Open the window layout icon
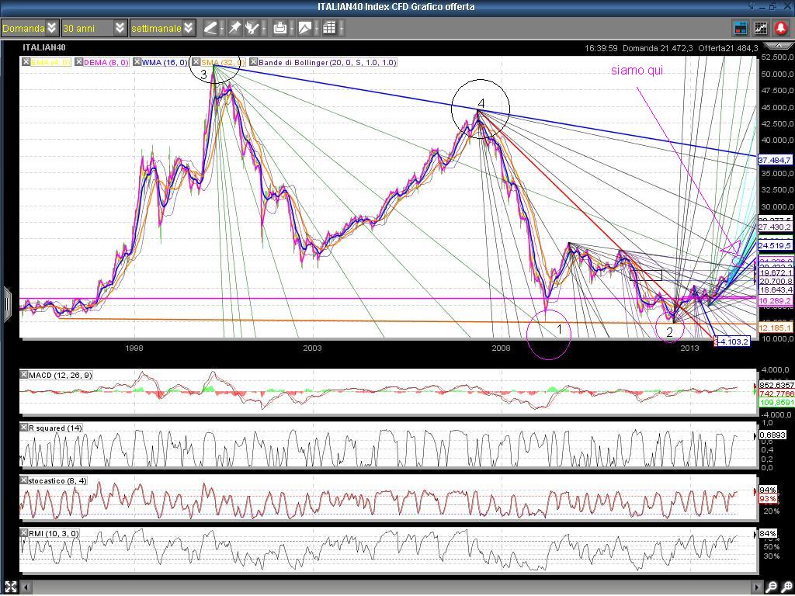The image size is (795, 596). point(741,29)
